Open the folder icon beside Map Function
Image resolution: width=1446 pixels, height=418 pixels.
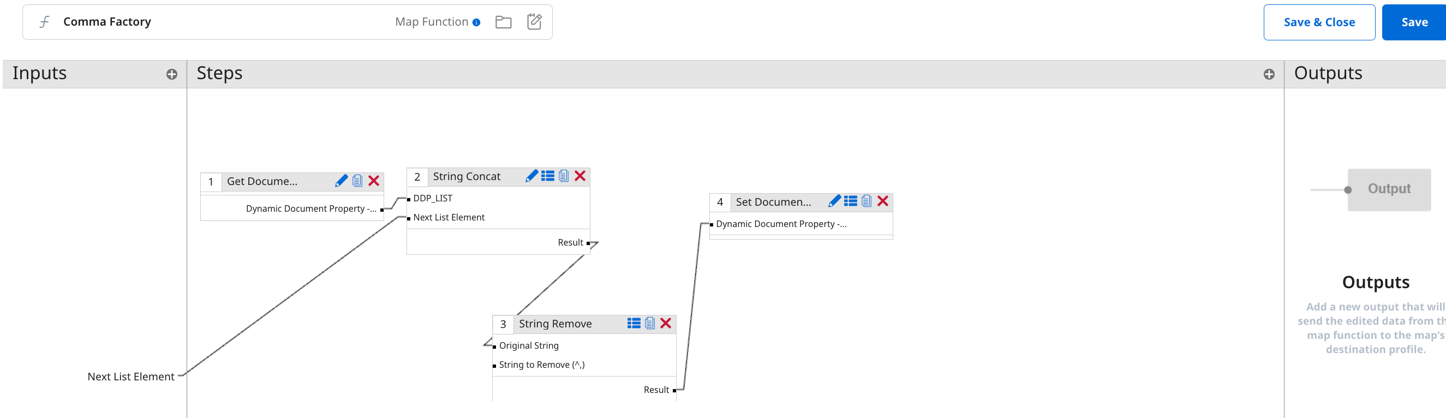(504, 22)
